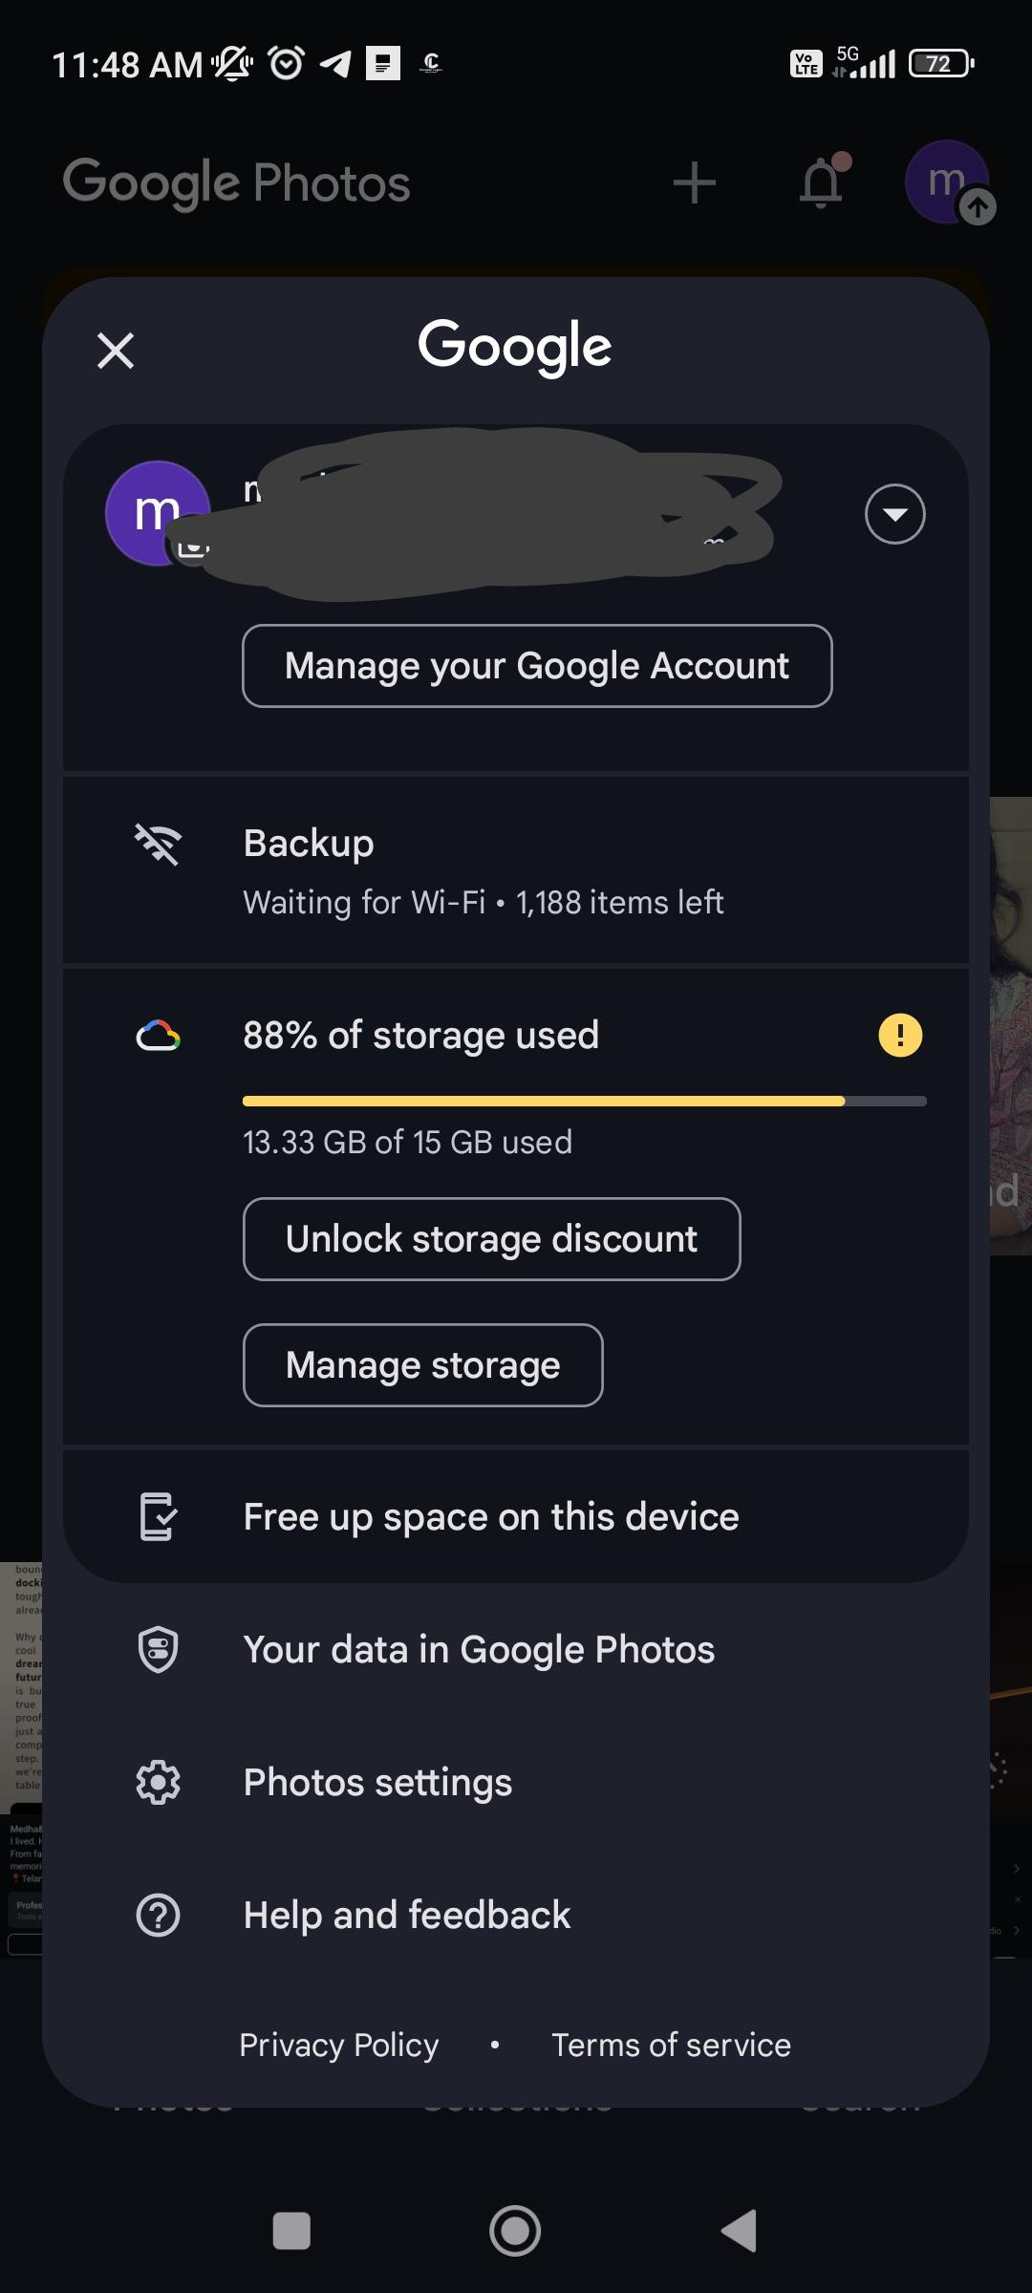Tap the purple 'm' profile avatar in panel

click(x=158, y=513)
